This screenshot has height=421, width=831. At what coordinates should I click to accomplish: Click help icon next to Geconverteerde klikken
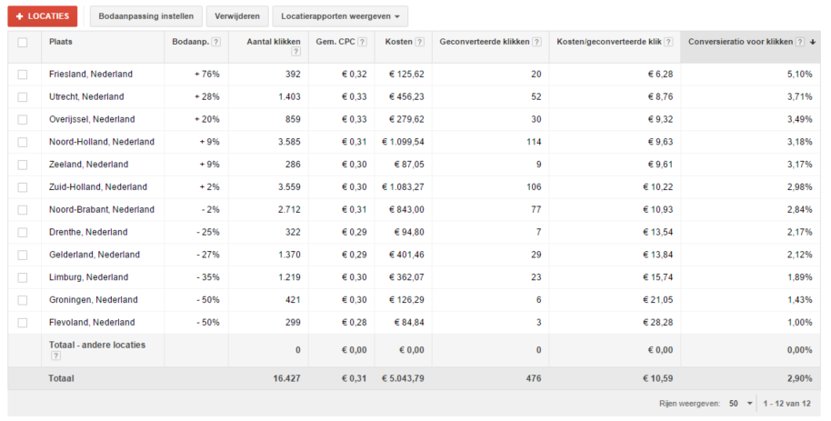(536, 42)
